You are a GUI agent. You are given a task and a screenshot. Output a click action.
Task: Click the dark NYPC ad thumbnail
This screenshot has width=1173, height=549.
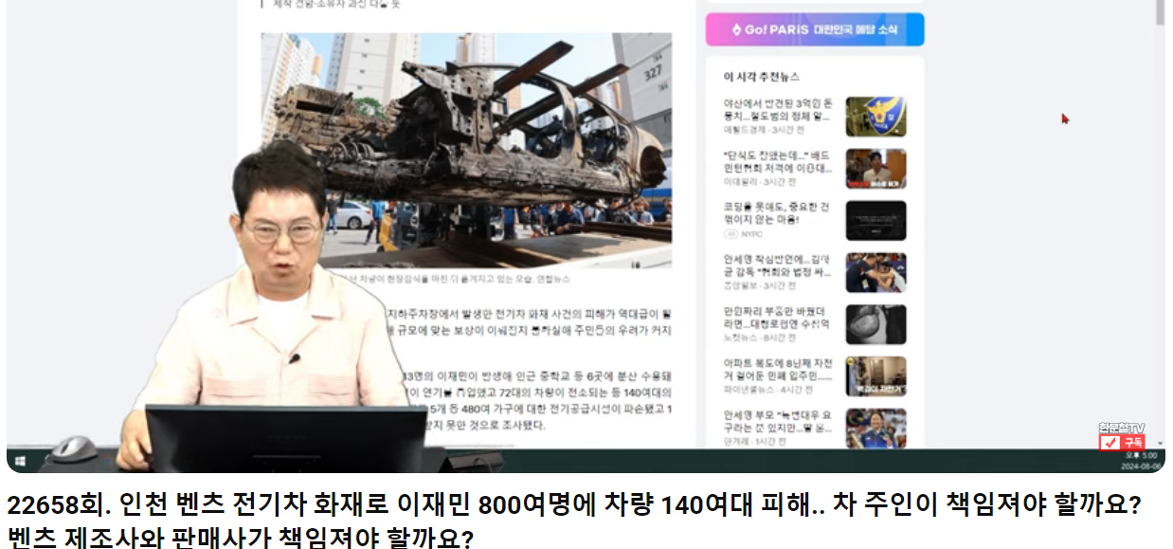coord(875,221)
